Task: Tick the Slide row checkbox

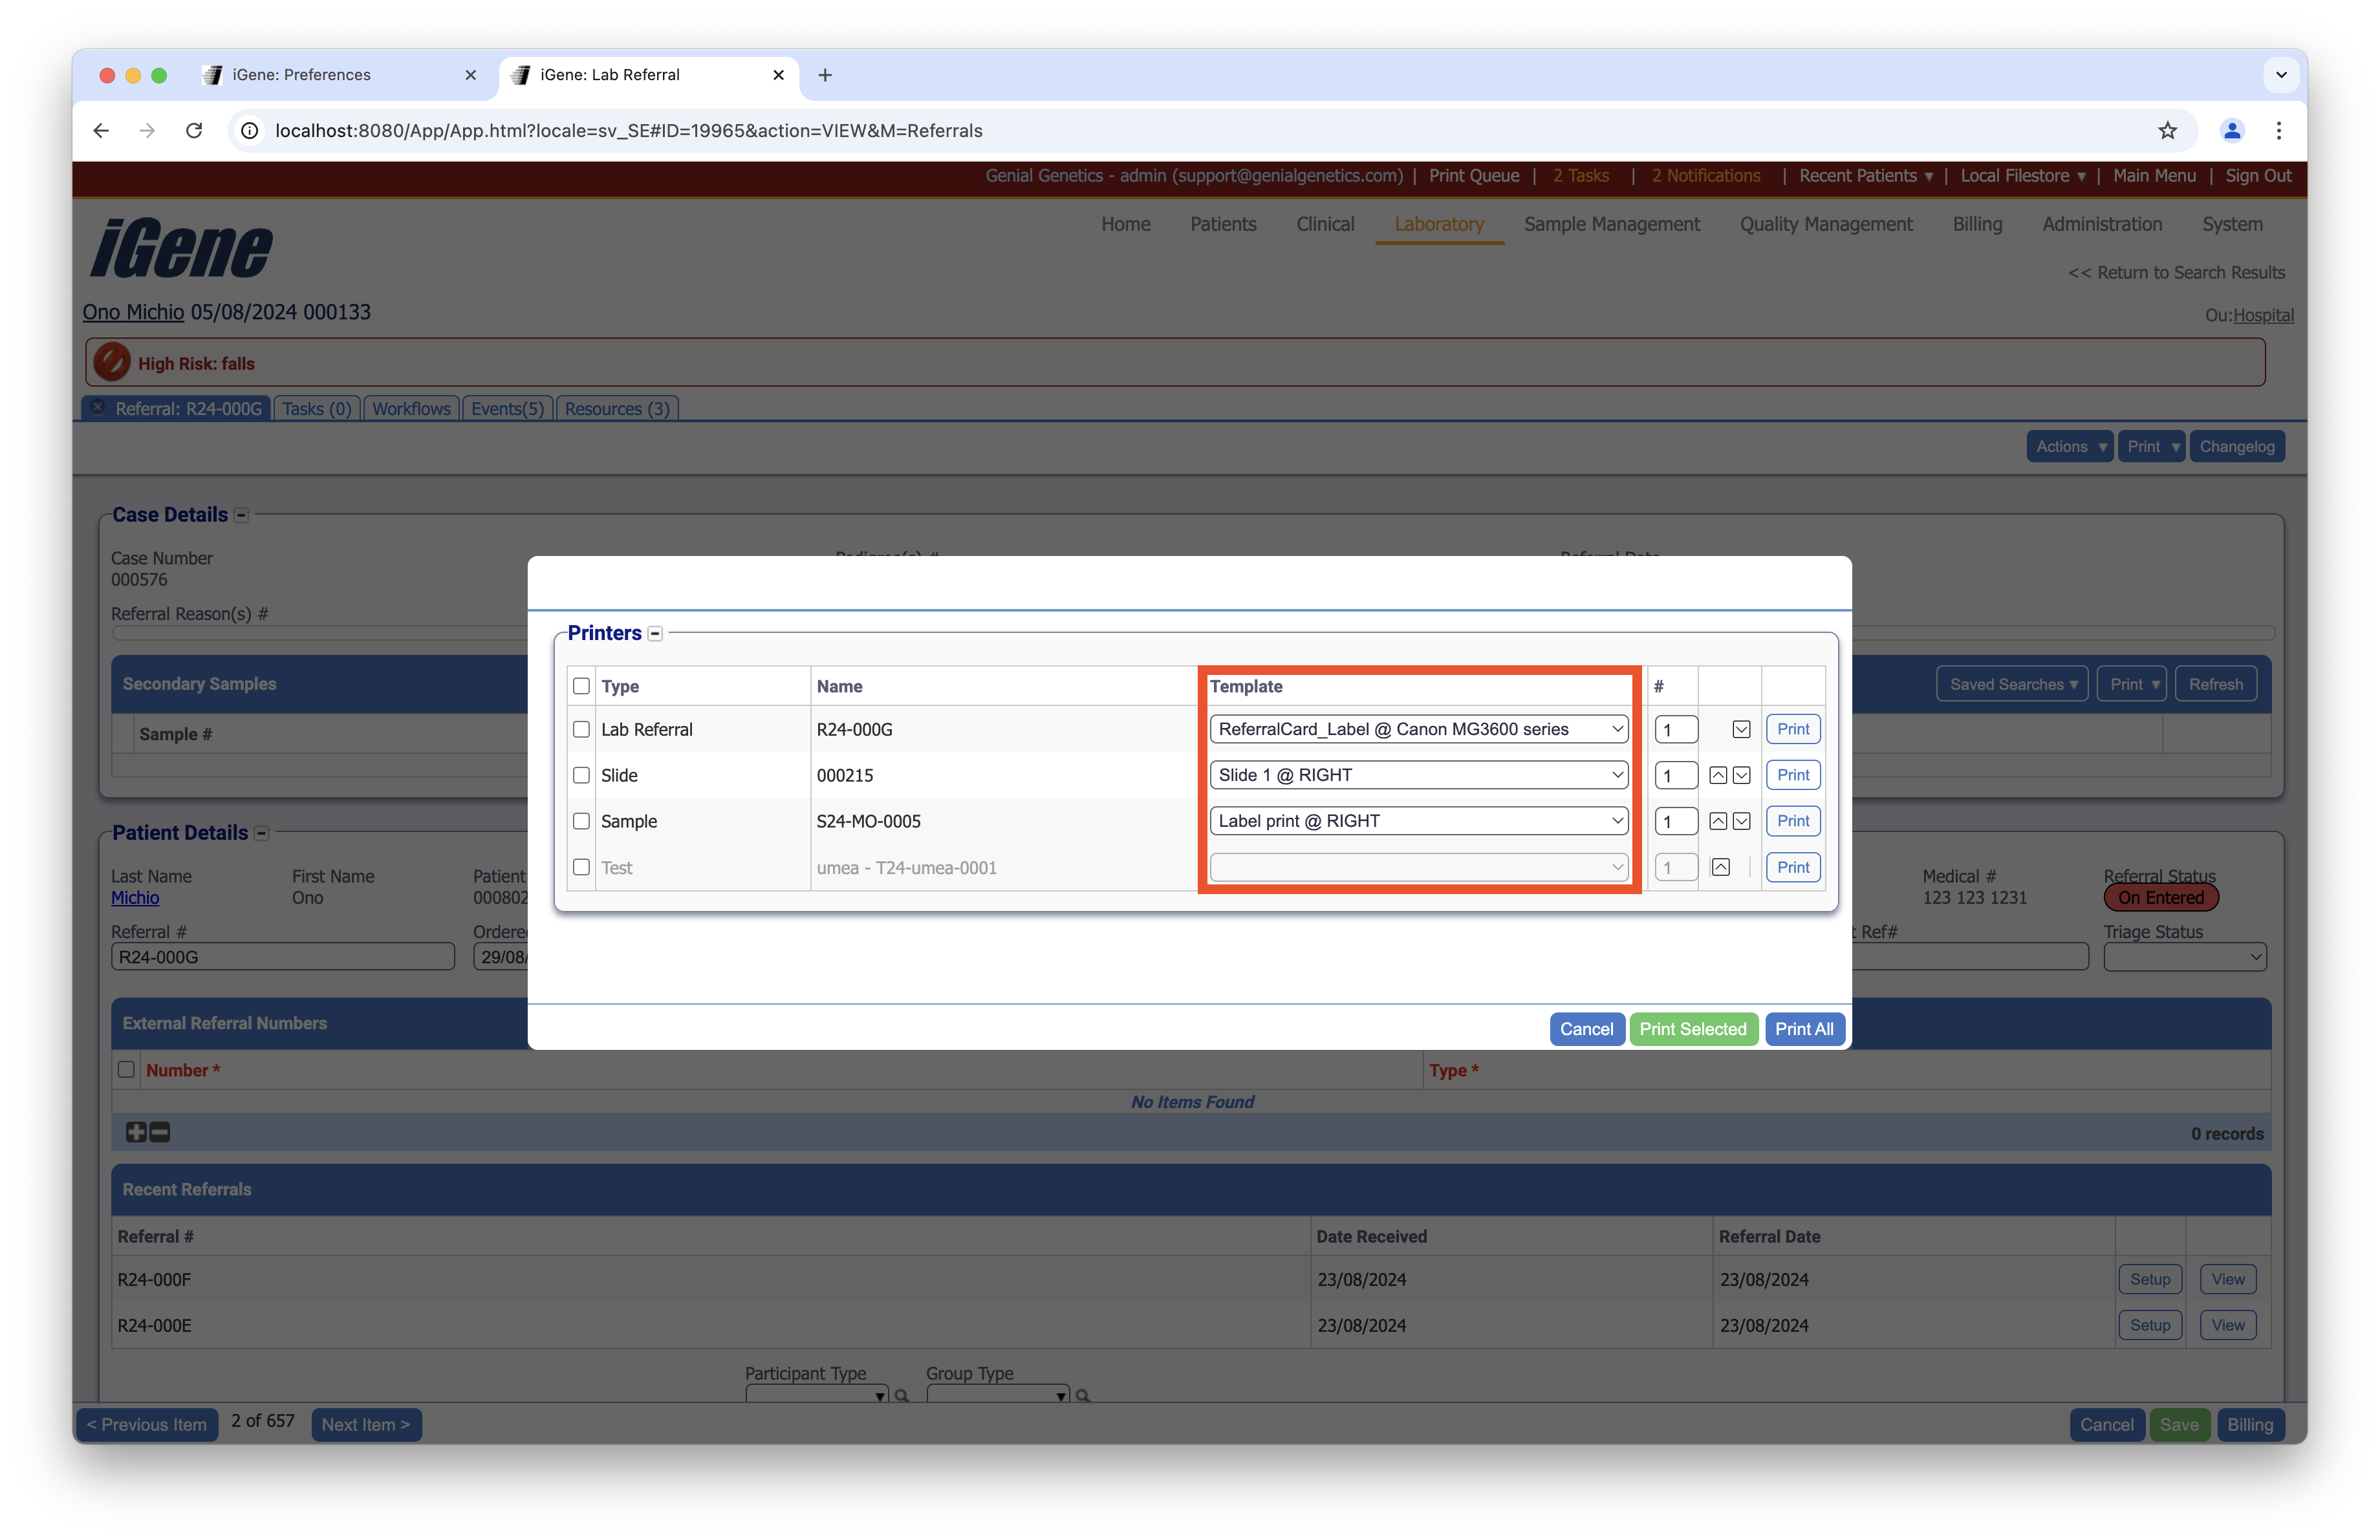Action: click(x=581, y=776)
